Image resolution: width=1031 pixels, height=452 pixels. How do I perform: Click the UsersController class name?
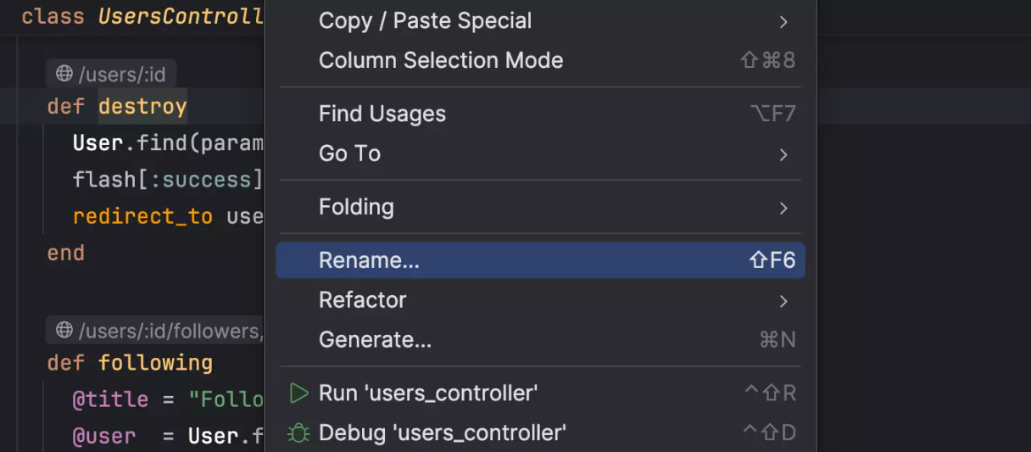click(180, 16)
